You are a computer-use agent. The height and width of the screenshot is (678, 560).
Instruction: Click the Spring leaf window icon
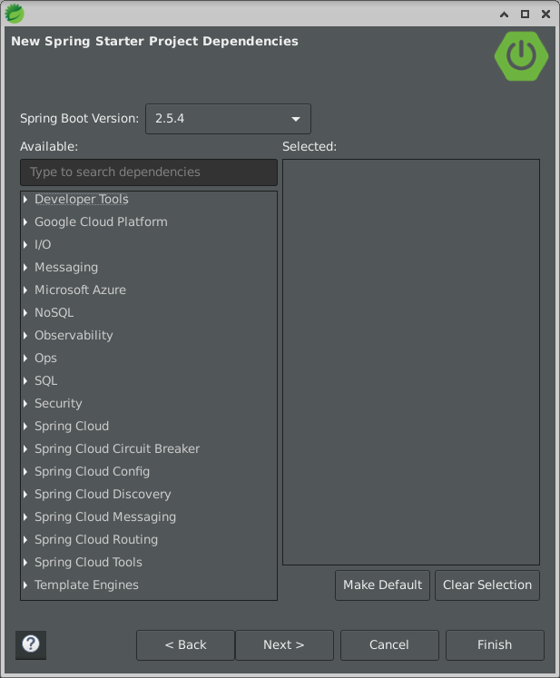click(x=15, y=14)
